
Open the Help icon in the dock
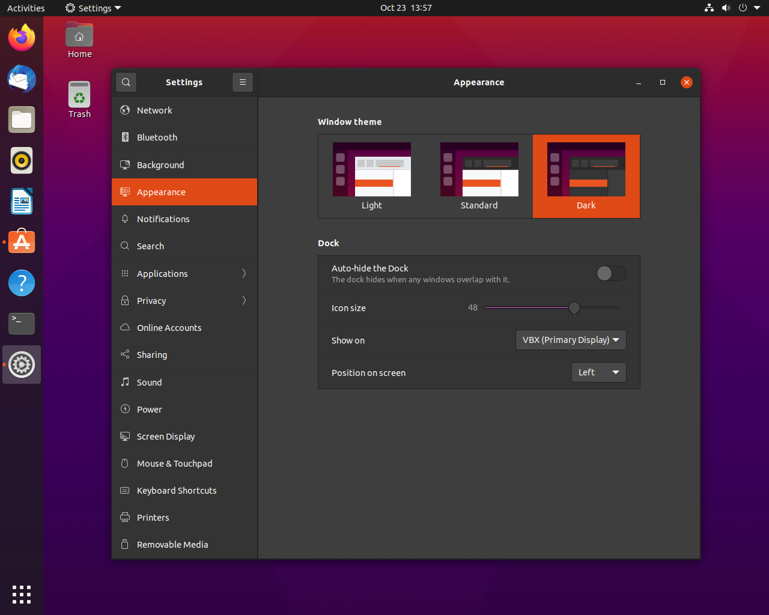(x=22, y=283)
